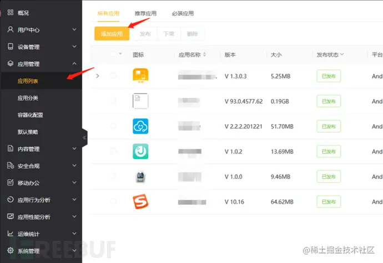Image resolution: width=383 pixels, height=263 pixels.
Task: Select the checkbox for the V 2.2.2.201221 row
Action: pyautogui.click(x=113, y=126)
